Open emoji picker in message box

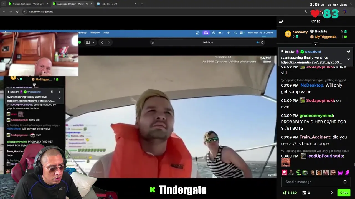tap(345, 182)
